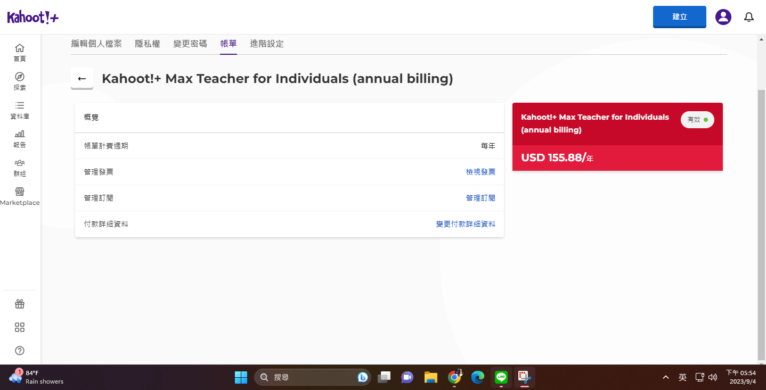
Task: Open the LINE taskbar icon
Action: [501, 377]
